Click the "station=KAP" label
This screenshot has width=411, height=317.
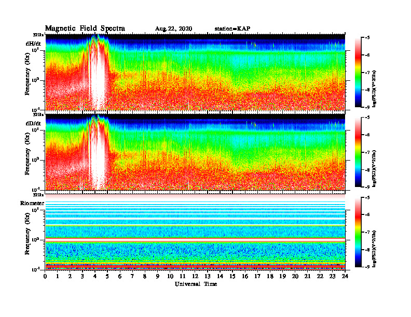pos(232,28)
